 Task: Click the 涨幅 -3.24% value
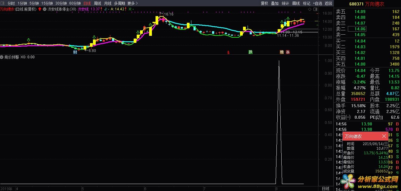click(x=359, y=82)
